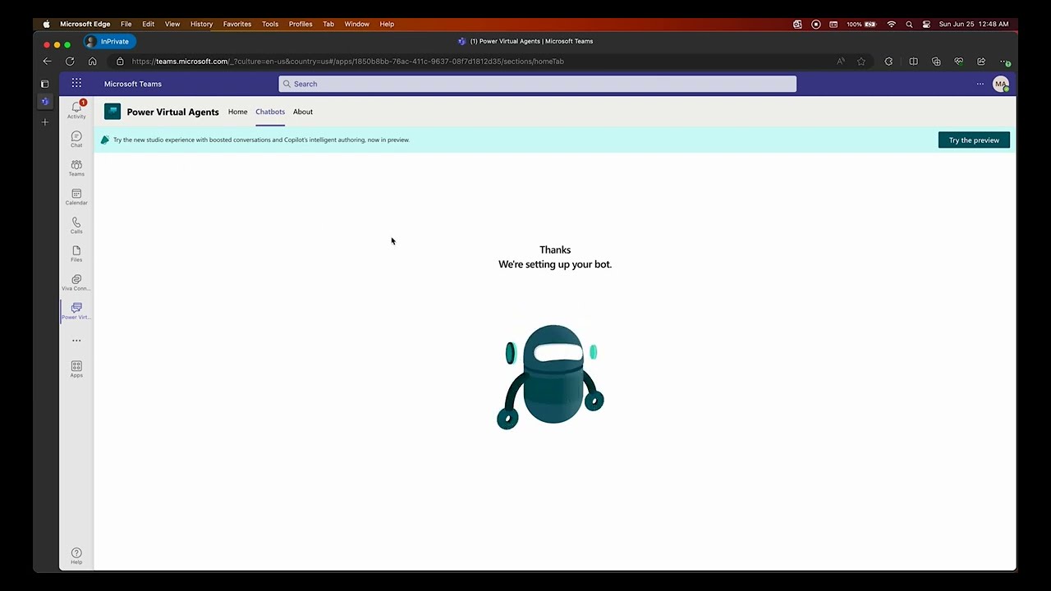Viewport: 1051px width, 591px height.
Task: Open Calls in Teams sidebar
Action: click(76, 225)
